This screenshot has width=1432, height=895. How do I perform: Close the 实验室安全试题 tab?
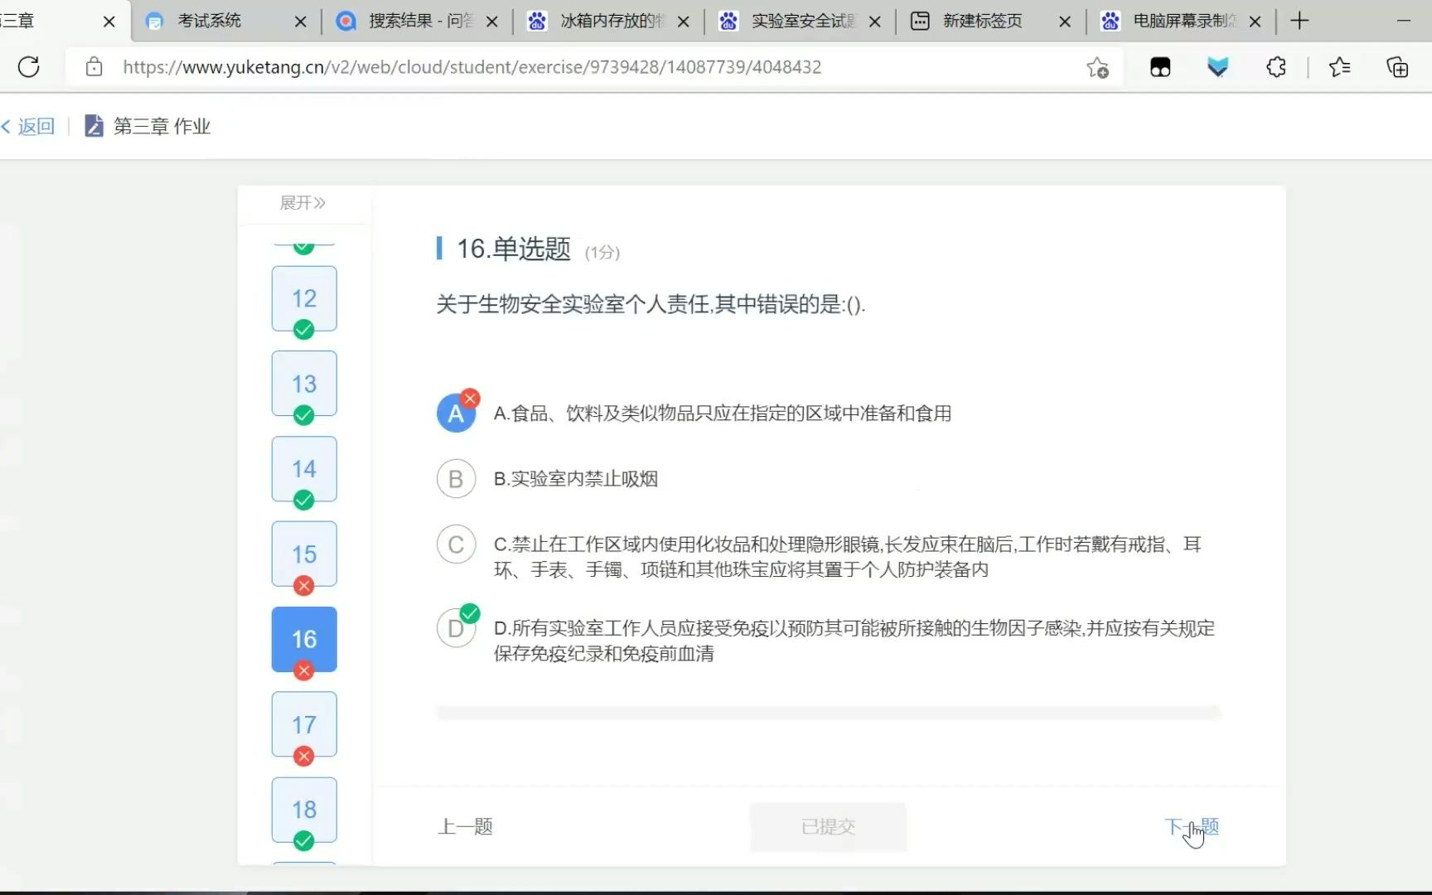874,22
